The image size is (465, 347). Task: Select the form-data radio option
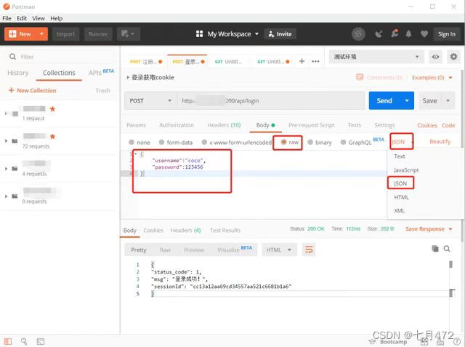point(161,142)
